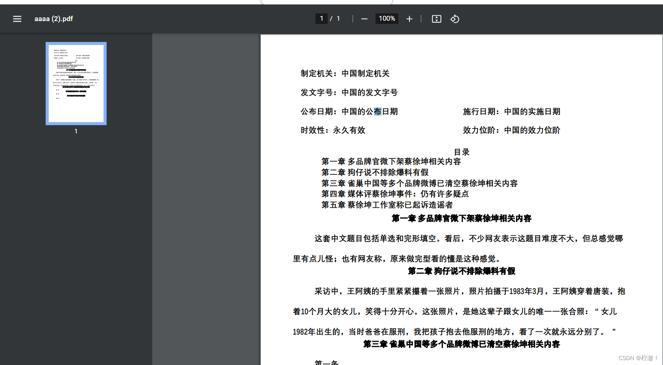663x365 pixels.
Task: Click the fit to page icon
Action: click(x=436, y=19)
